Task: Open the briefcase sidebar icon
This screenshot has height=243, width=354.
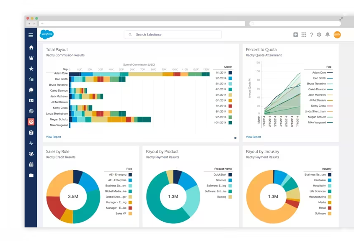Action: point(31,175)
